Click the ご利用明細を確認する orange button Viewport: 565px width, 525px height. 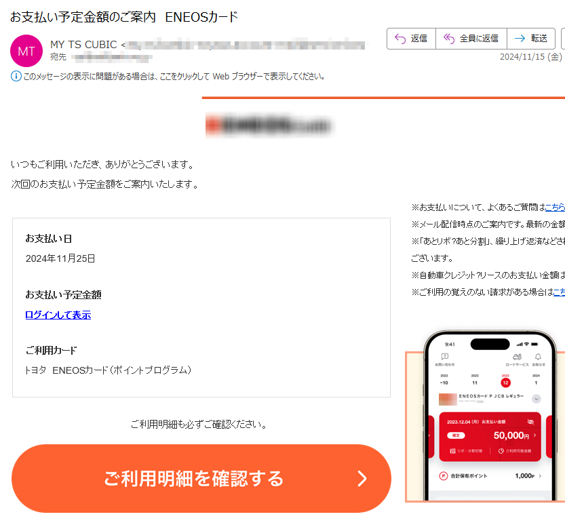pos(201,478)
